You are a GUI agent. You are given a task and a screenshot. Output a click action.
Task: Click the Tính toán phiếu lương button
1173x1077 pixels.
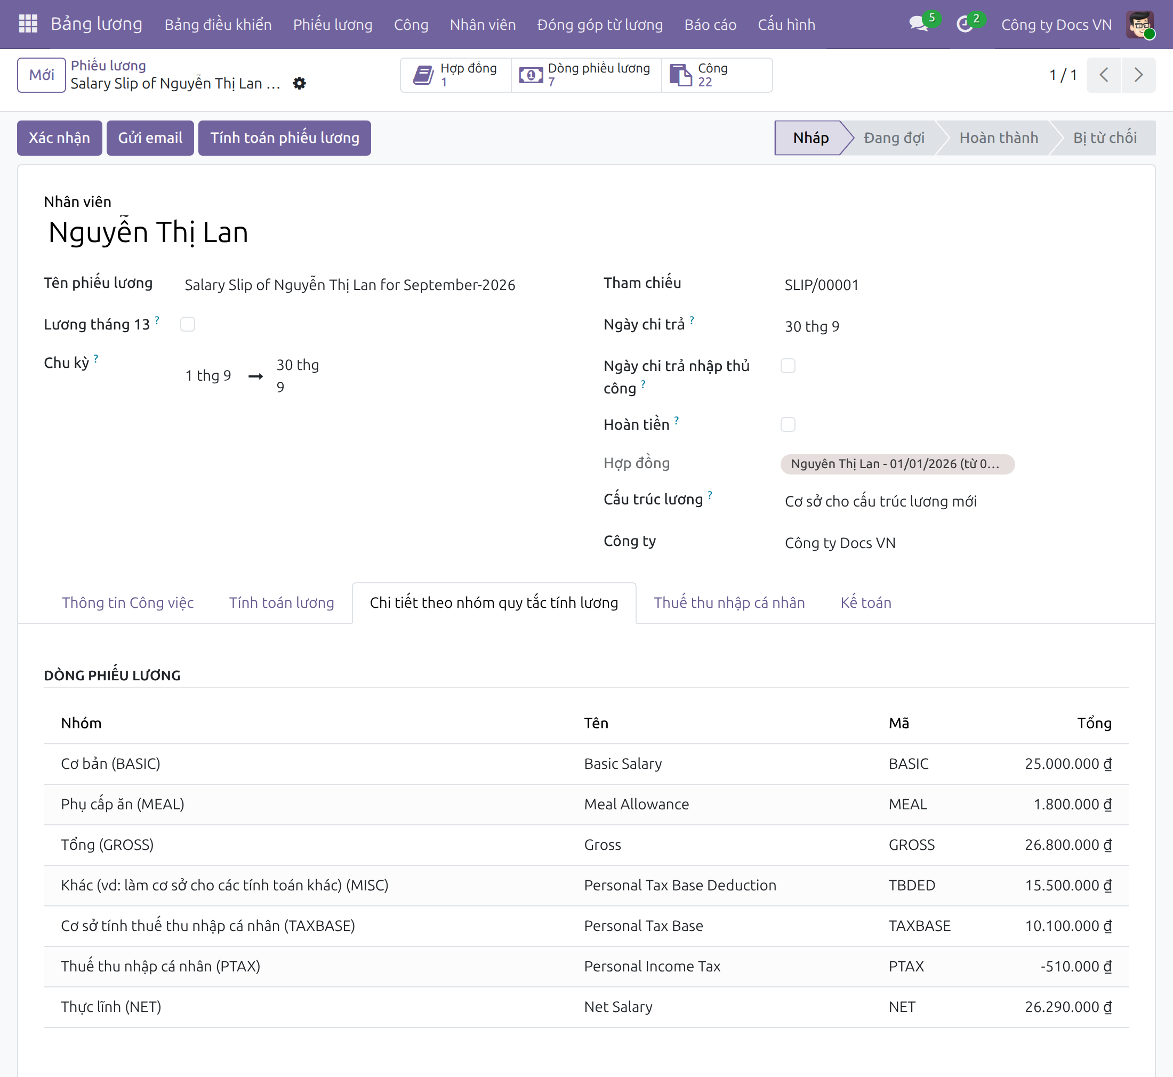pos(284,138)
